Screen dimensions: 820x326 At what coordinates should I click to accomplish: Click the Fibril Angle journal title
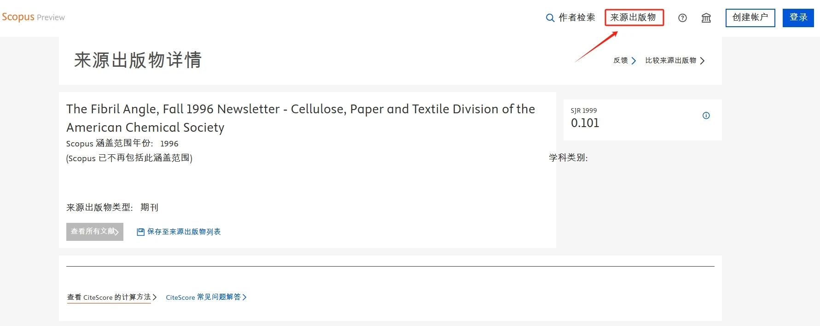pos(300,118)
